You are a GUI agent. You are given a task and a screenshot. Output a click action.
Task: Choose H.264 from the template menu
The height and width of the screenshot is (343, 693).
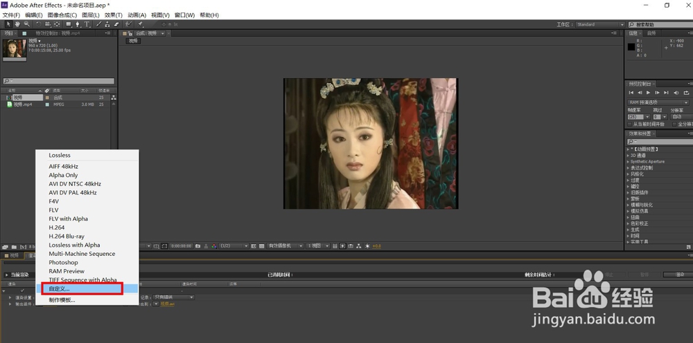57,228
